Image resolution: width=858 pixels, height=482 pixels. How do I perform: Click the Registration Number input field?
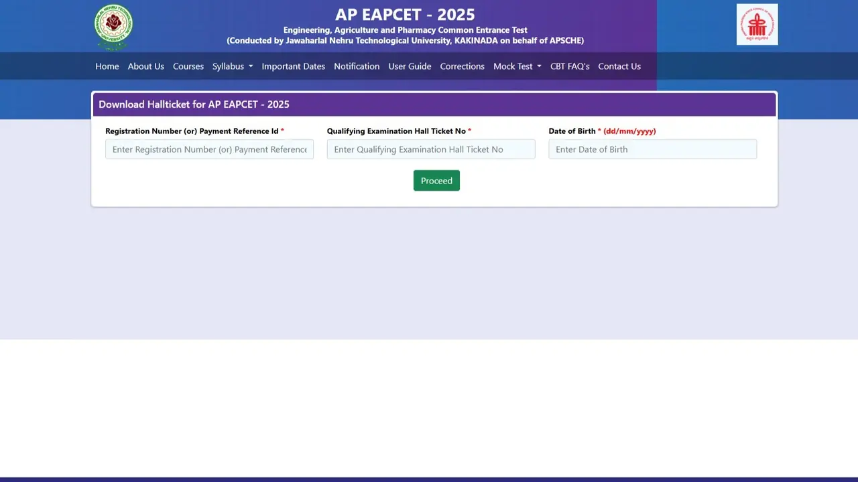point(208,149)
